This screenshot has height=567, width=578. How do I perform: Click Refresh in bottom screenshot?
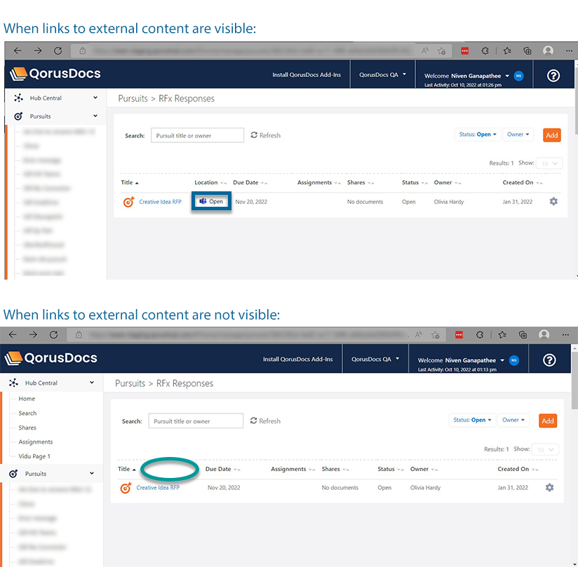coord(265,421)
